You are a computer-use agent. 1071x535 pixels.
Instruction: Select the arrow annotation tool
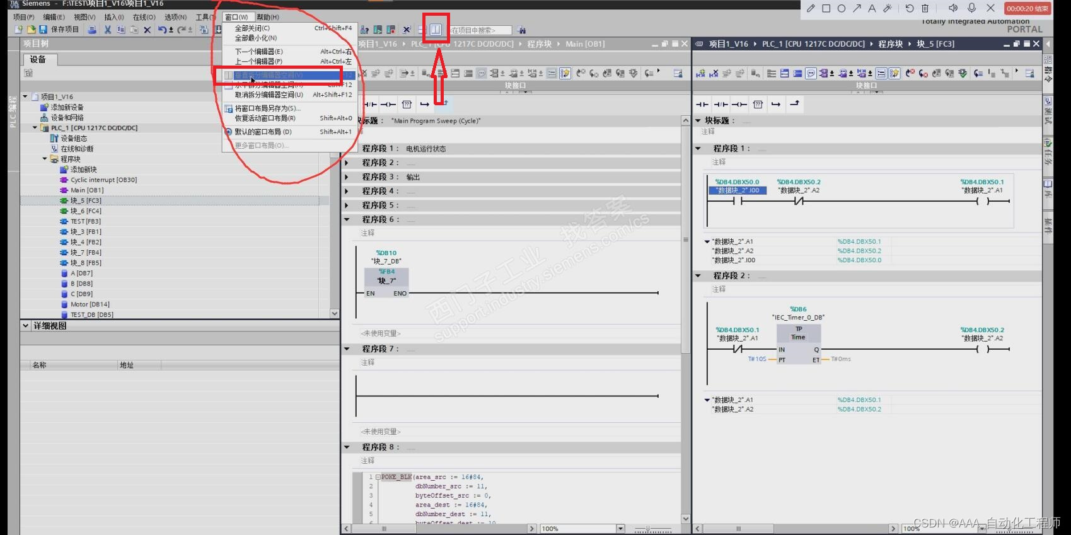tap(857, 8)
